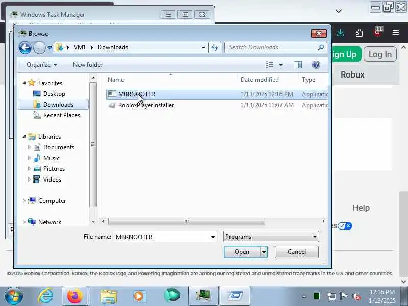Click the horizontal scrollbar thumb in file list
Screen dimensions: 408x306
pos(187,221)
